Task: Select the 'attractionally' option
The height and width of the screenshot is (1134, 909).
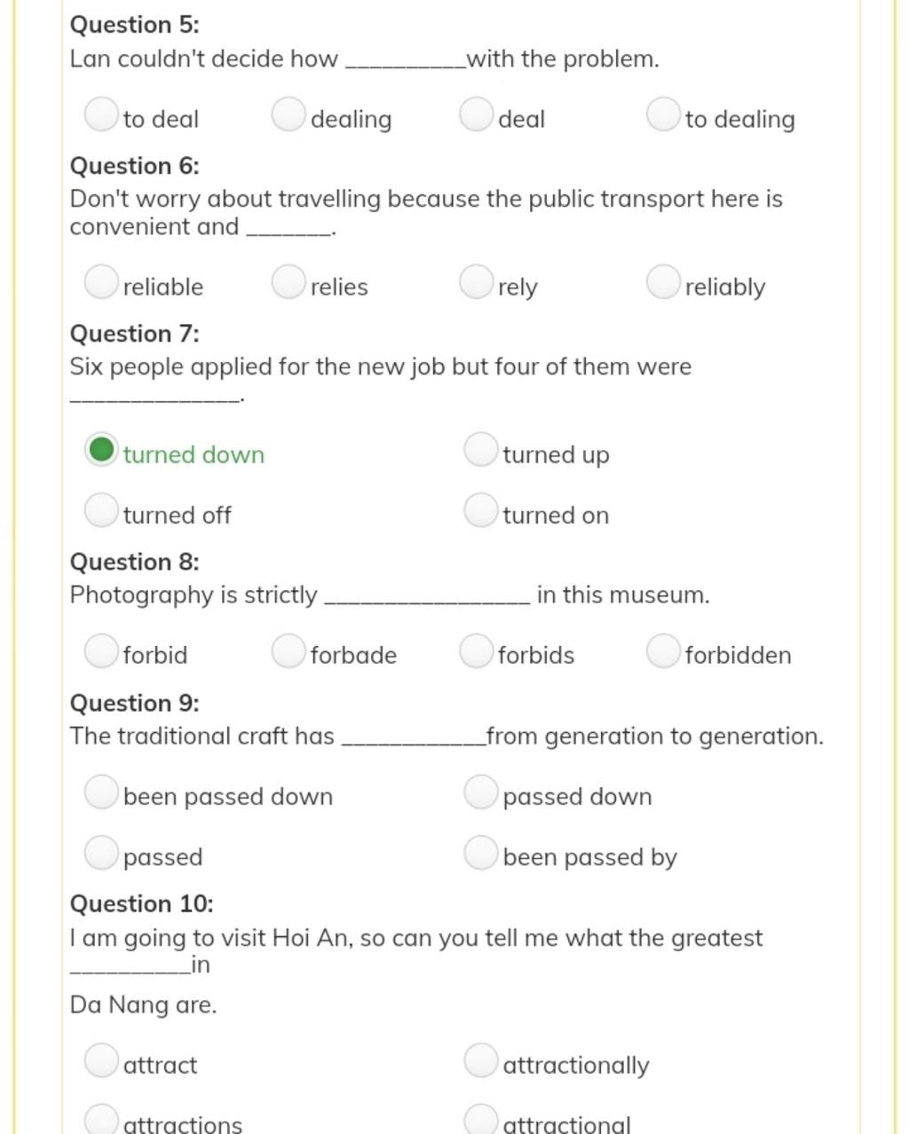Action: coord(480,1060)
